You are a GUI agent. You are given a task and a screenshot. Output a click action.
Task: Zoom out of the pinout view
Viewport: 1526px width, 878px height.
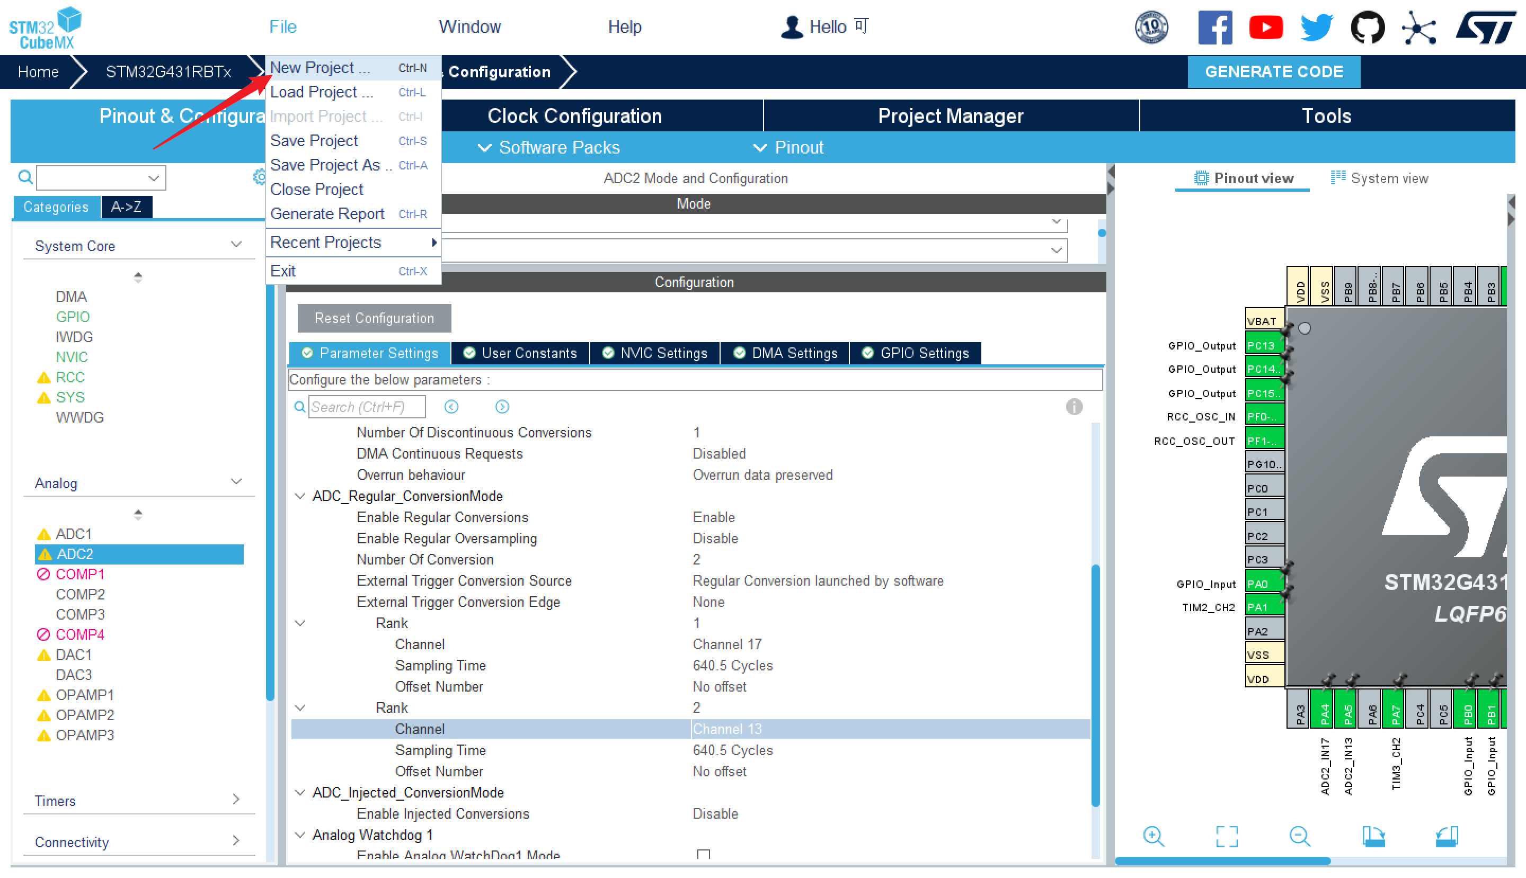coord(1299,836)
